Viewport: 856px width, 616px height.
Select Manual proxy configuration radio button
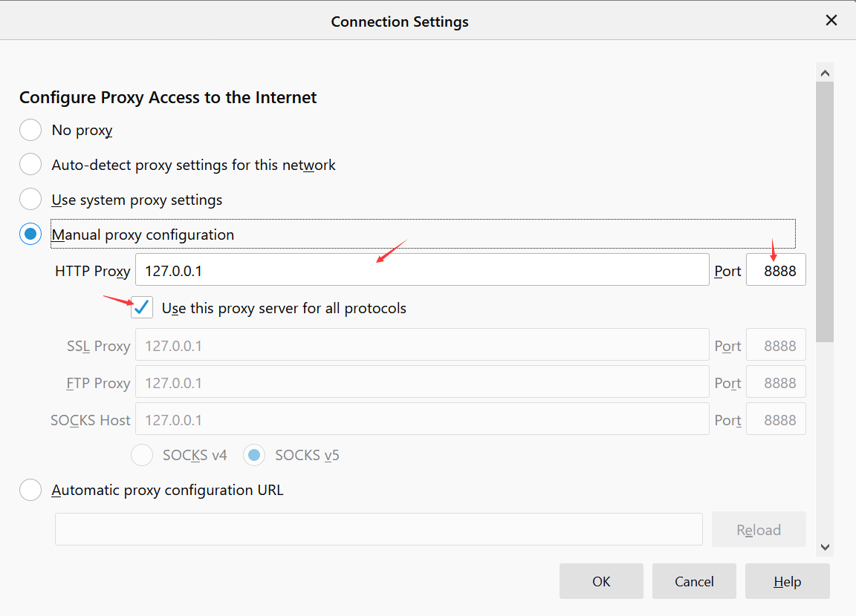pyautogui.click(x=30, y=235)
